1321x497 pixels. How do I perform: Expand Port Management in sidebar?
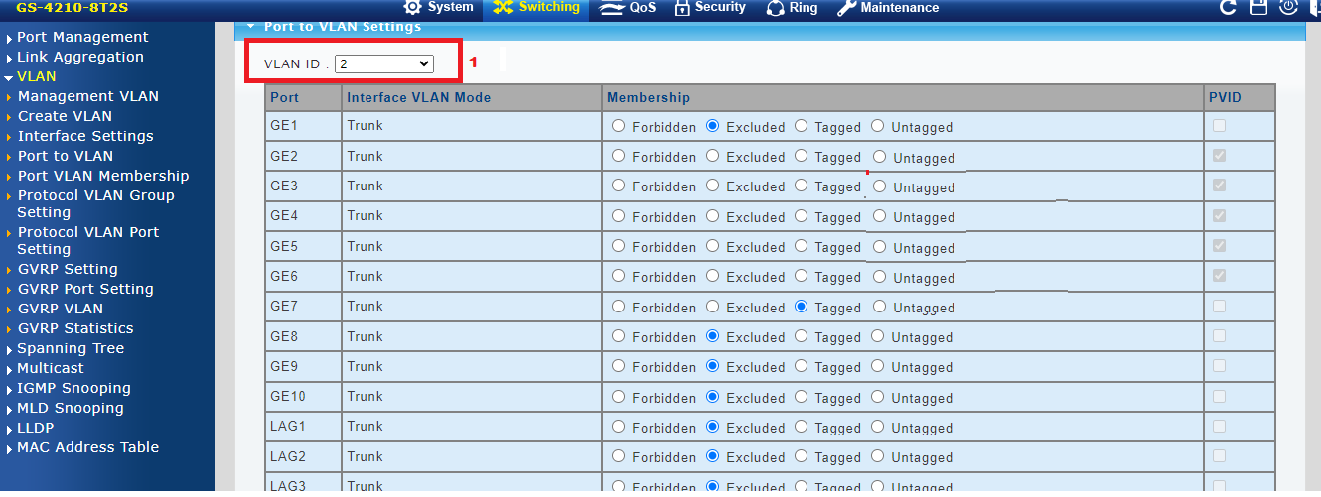pos(82,37)
